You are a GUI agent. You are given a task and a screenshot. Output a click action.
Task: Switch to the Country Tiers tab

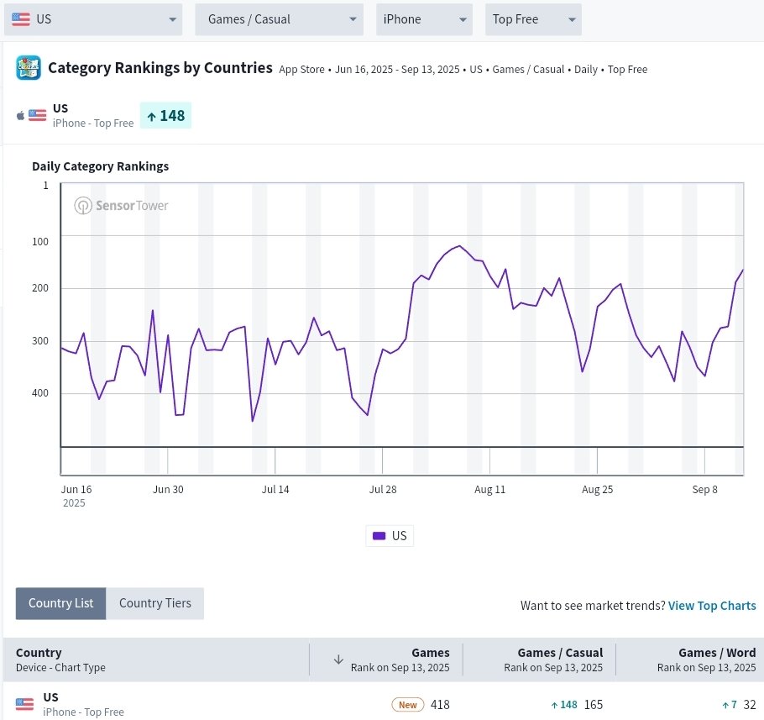155,603
